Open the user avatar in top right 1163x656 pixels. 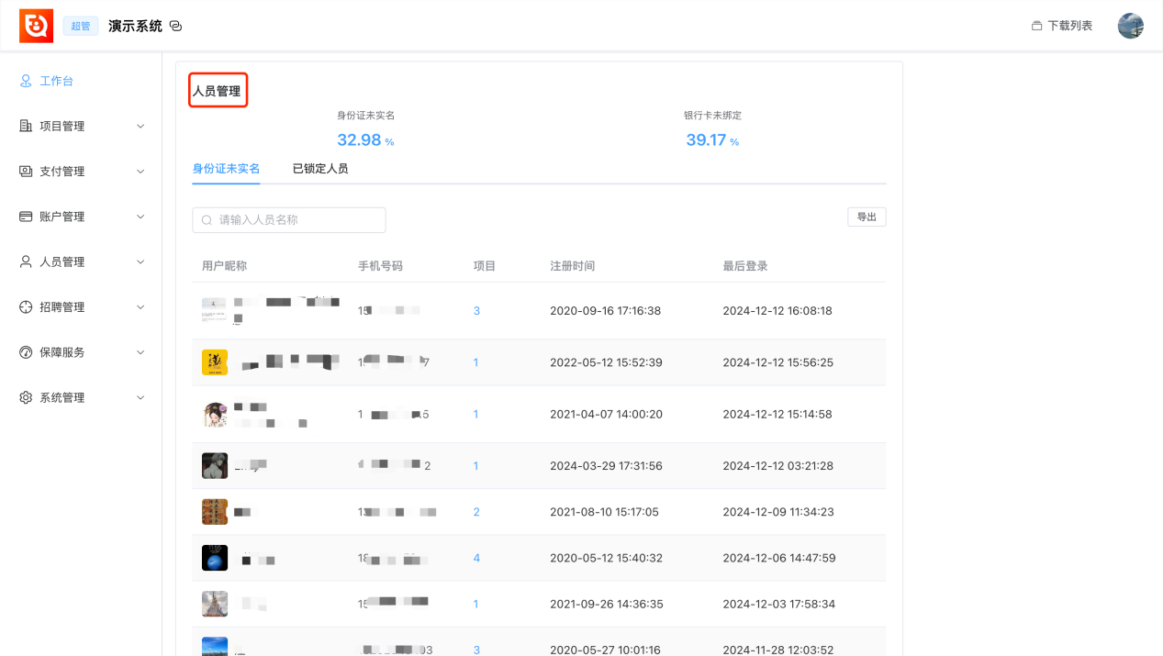click(x=1130, y=26)
